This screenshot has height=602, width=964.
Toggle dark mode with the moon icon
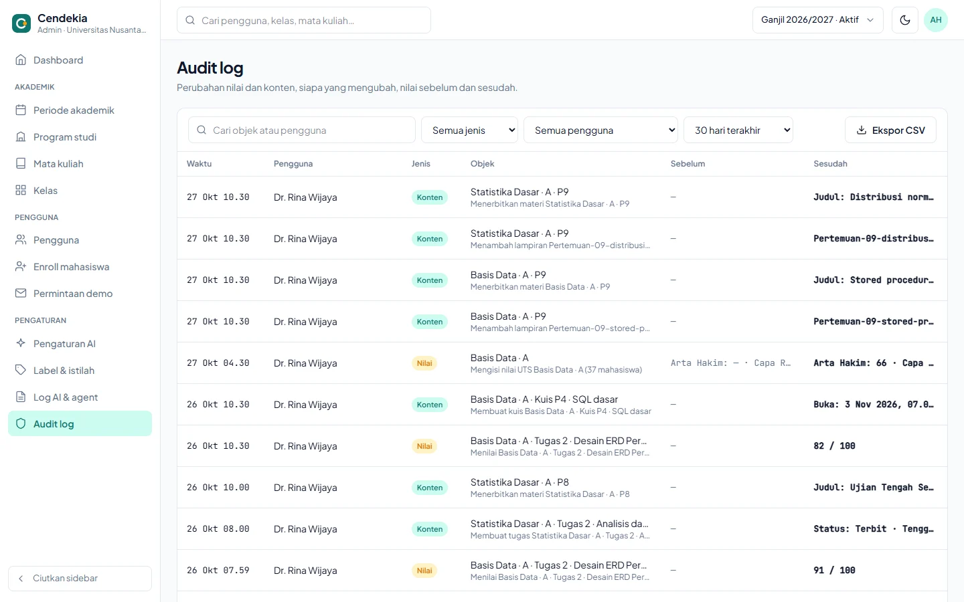(x=905, y=20)
